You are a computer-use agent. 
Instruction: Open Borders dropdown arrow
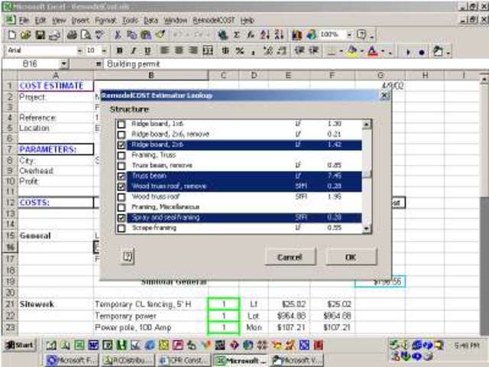coord(342,51)
